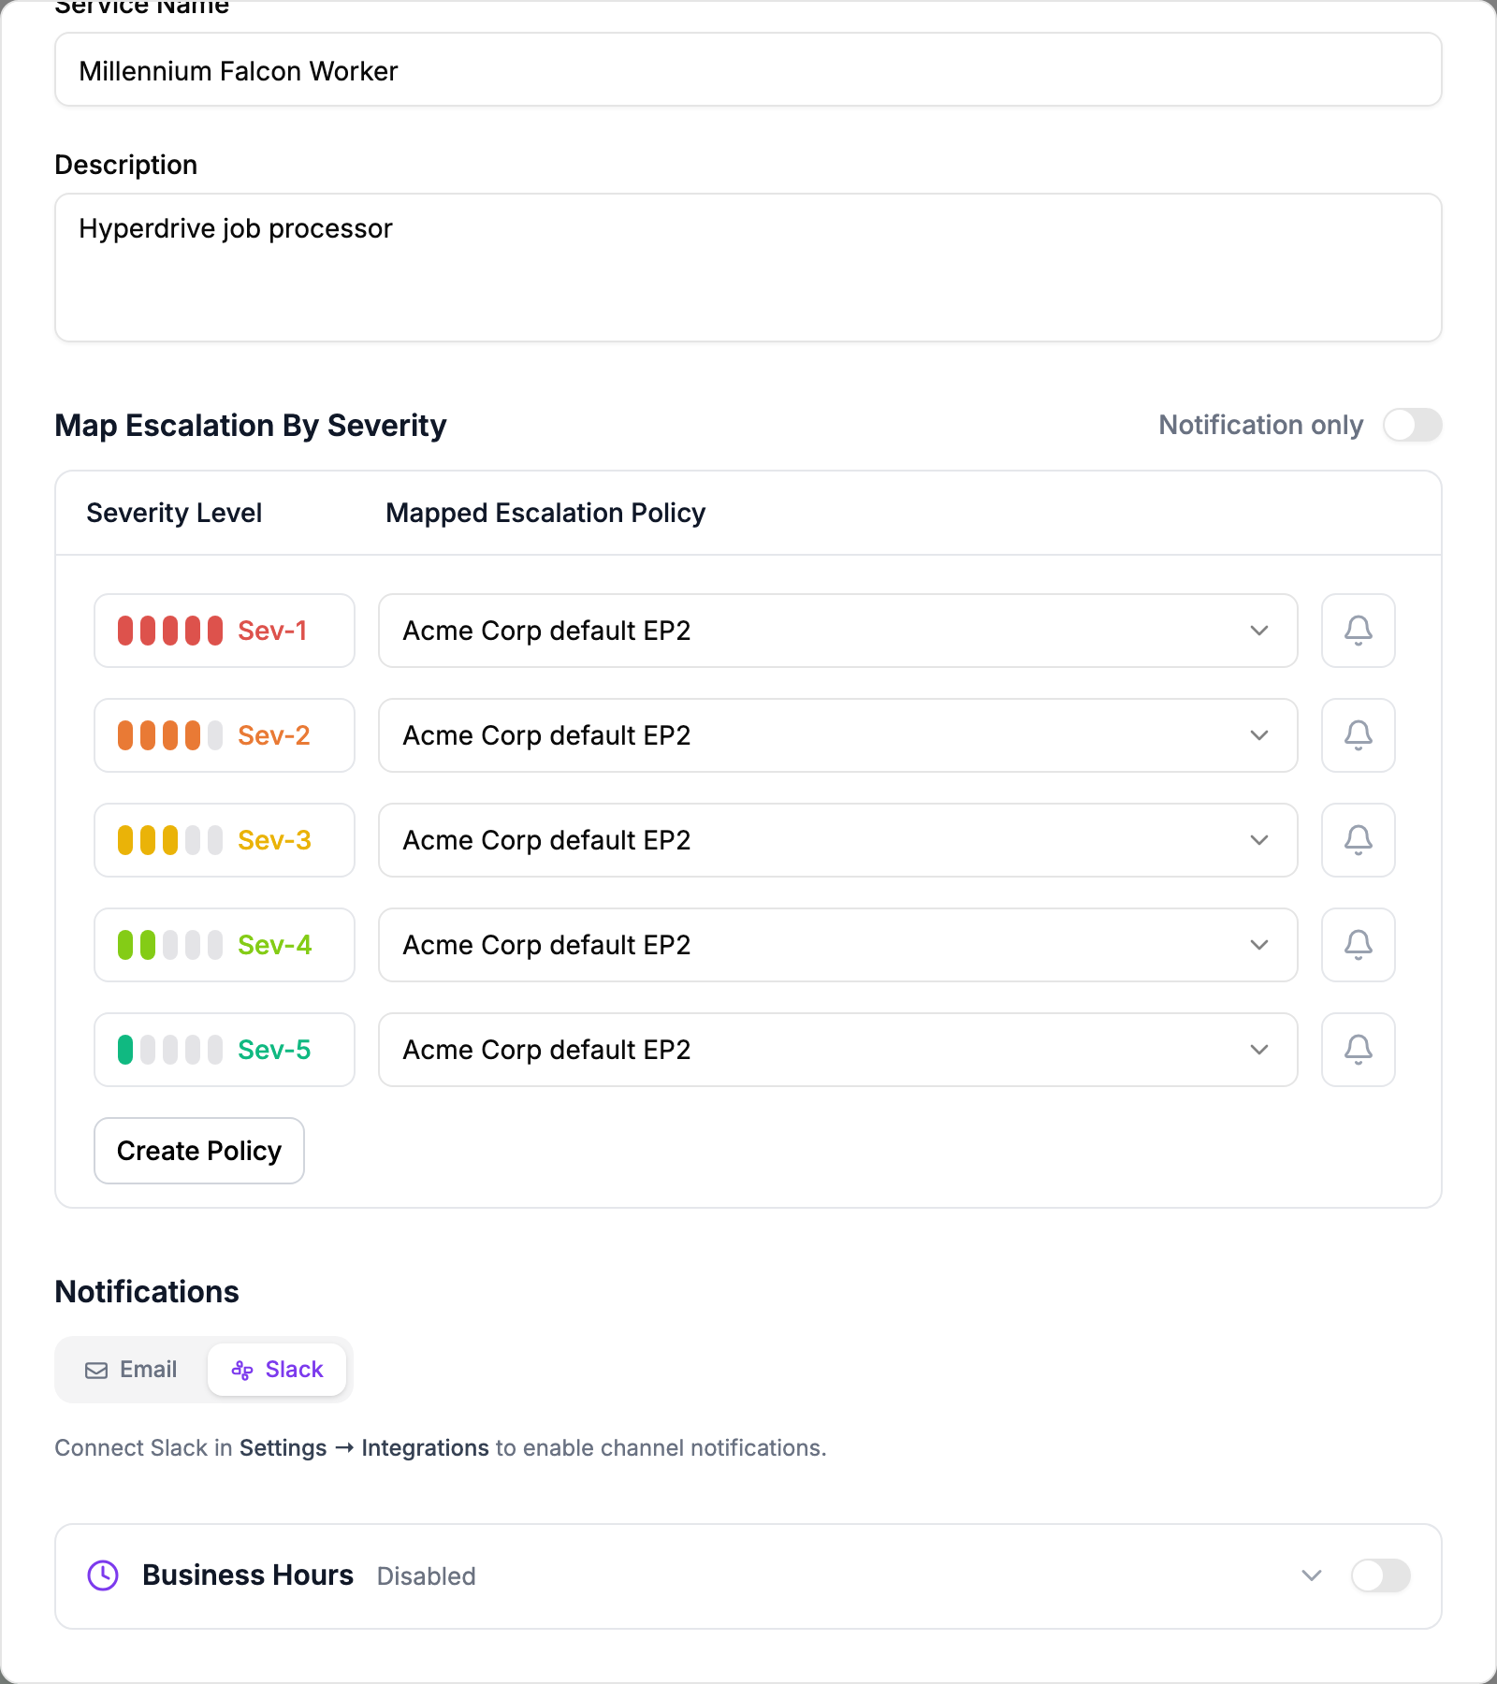Click the Create Policy button
1497x1684 pixels.
click(199, 1151)
